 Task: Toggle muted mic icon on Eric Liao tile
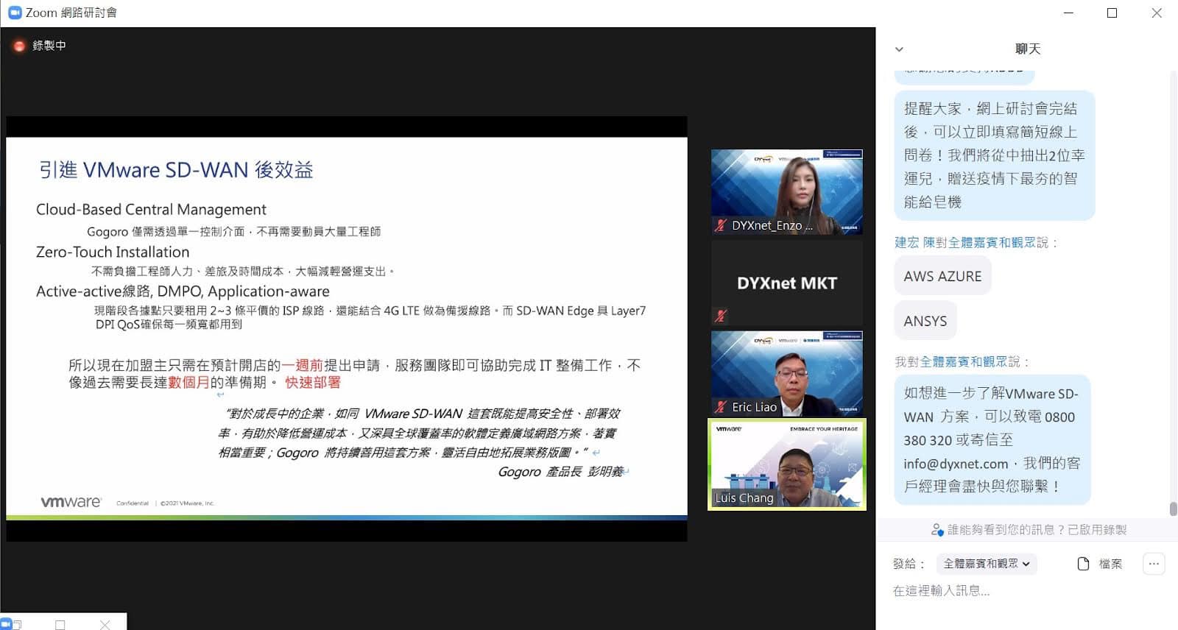(720, 406)
